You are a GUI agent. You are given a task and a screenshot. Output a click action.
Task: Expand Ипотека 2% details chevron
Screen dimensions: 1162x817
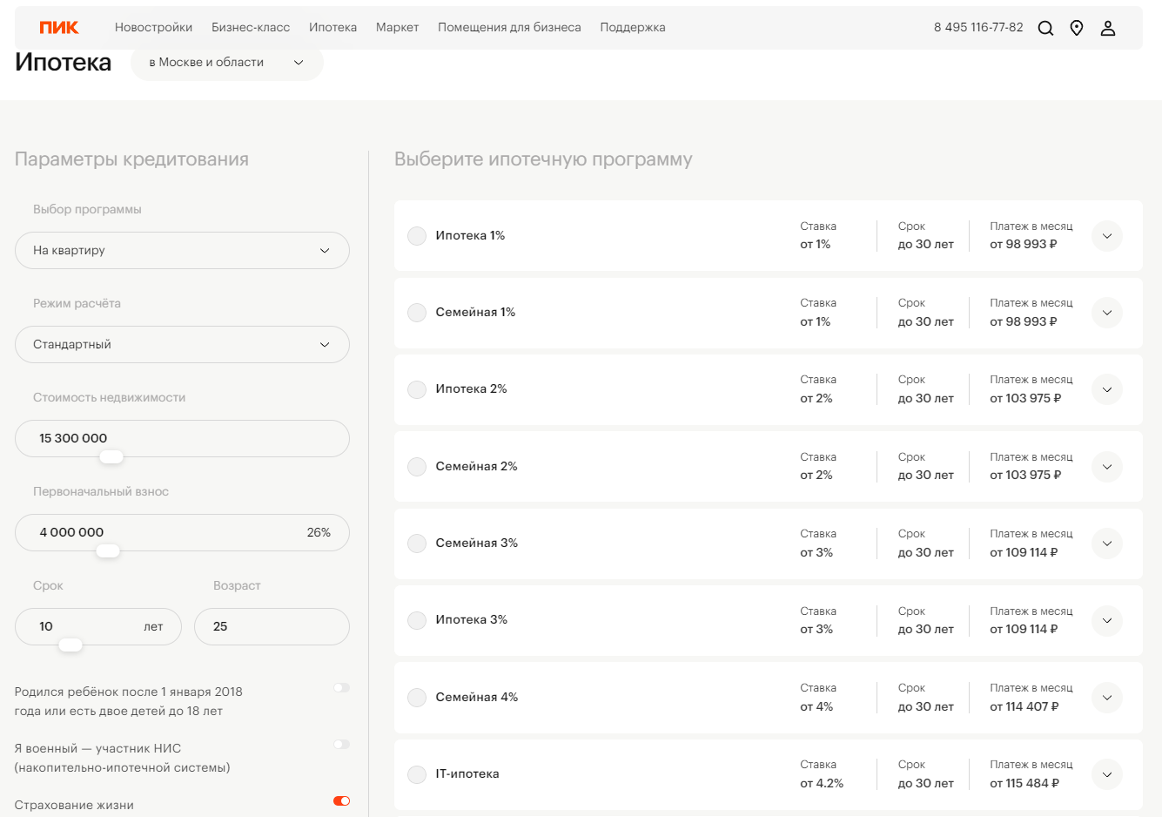click(1107, 389)
